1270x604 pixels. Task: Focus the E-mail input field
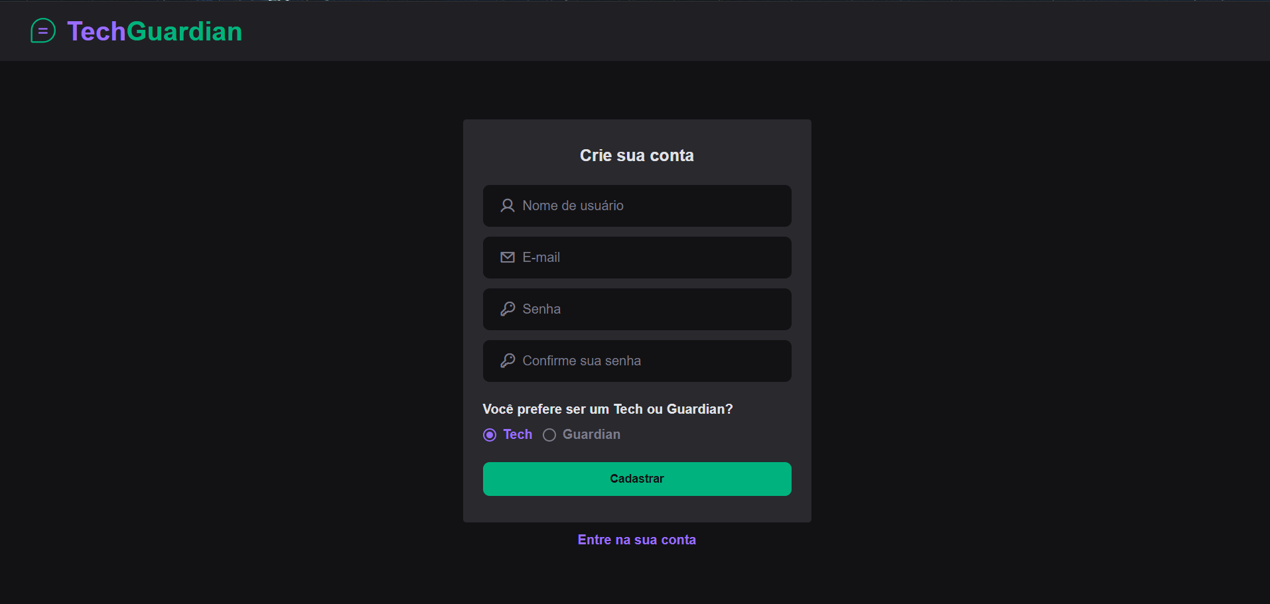637,257
